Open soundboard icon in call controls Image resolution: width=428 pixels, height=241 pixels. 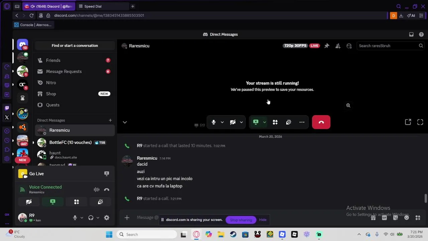tap(289, 123)
